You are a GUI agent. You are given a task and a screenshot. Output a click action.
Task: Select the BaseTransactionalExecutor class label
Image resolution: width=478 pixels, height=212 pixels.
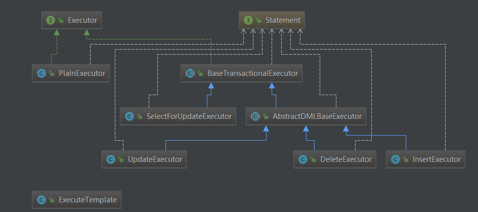tap(252, 73)
